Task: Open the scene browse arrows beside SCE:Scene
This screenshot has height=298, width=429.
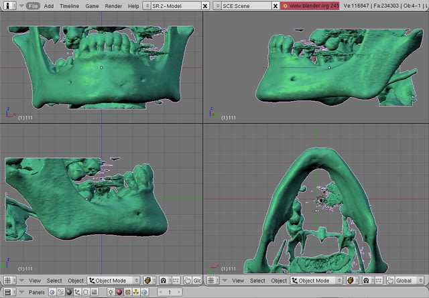Action: click(x=217, y=6)
